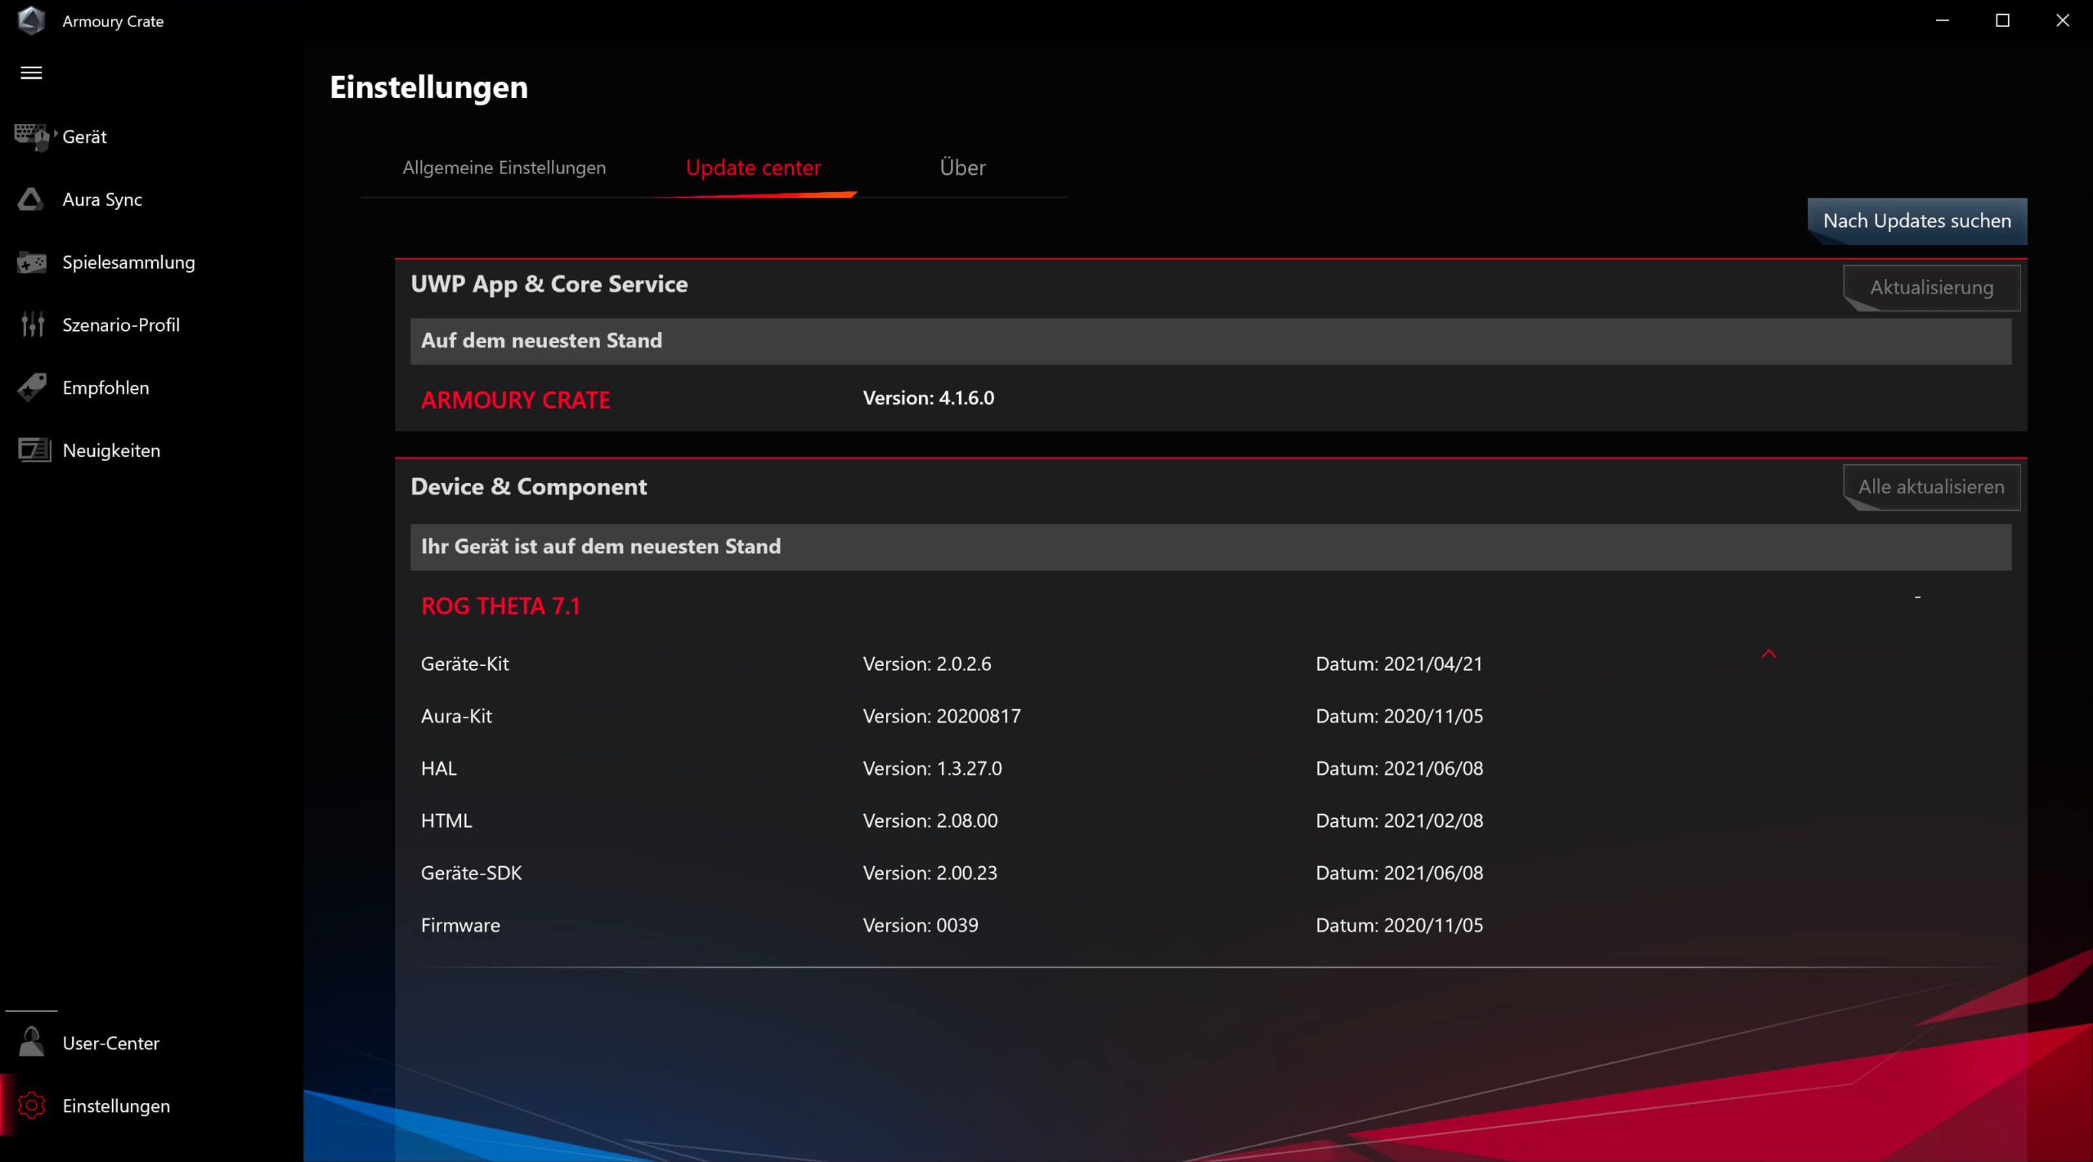Click the User-Center person icon
This screenshot has height=1162, width=2093.
(32, 1043)
